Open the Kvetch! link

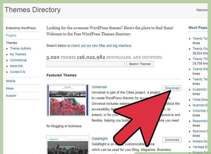click(x=11, y=96)
